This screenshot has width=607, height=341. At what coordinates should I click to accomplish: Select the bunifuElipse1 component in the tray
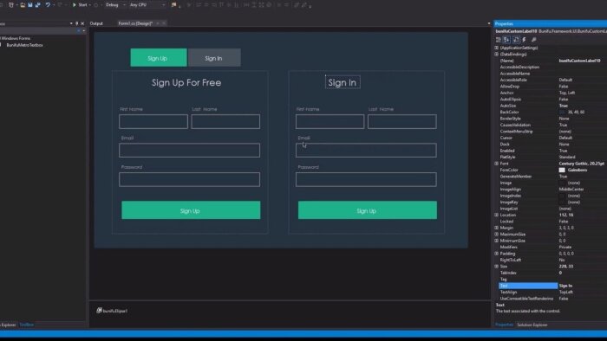pyautogui.click(x=112, y=311)
